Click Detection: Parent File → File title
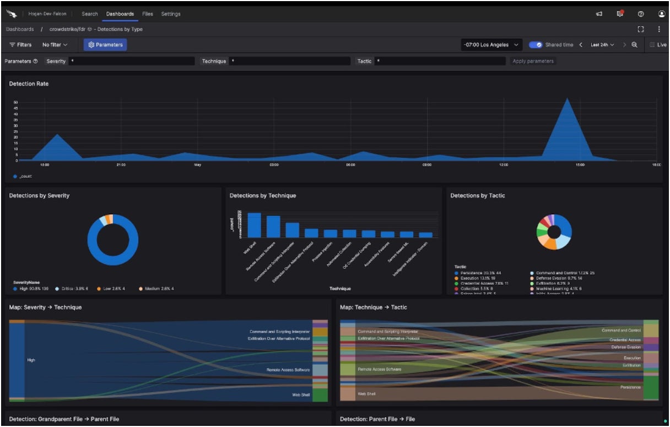Image resolution: width=670 pixels, height=427 pixels. tap(377, 419)
